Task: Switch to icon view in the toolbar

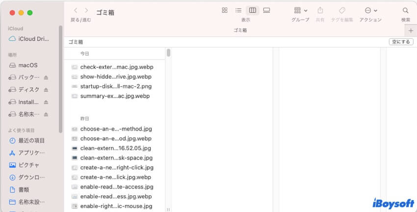Action: pyautogui.click(x=225, y=10)
